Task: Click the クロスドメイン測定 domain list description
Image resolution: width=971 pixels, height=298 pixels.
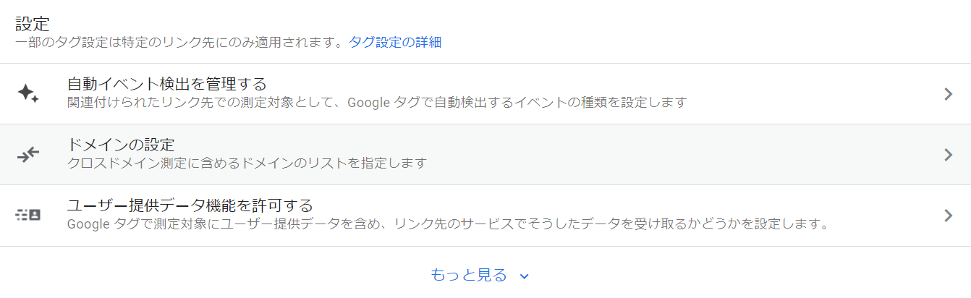Action: point(247,163)
